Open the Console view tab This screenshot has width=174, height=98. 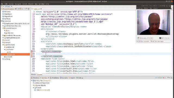tap(64, 78)
